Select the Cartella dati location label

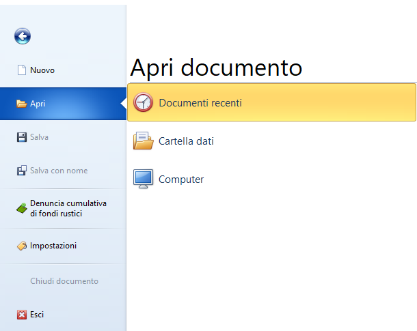tap(186, 141)
